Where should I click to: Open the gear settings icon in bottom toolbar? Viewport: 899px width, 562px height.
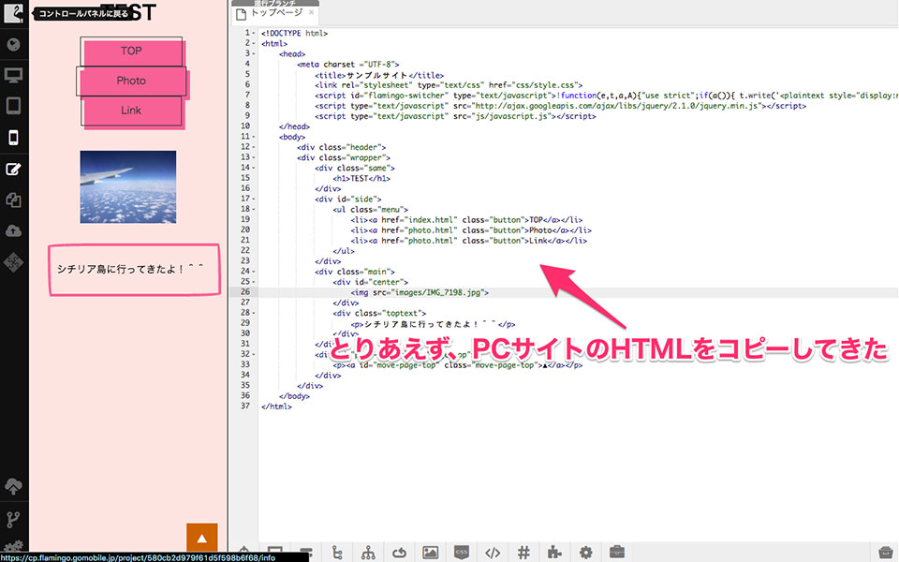tap(585, 553)
